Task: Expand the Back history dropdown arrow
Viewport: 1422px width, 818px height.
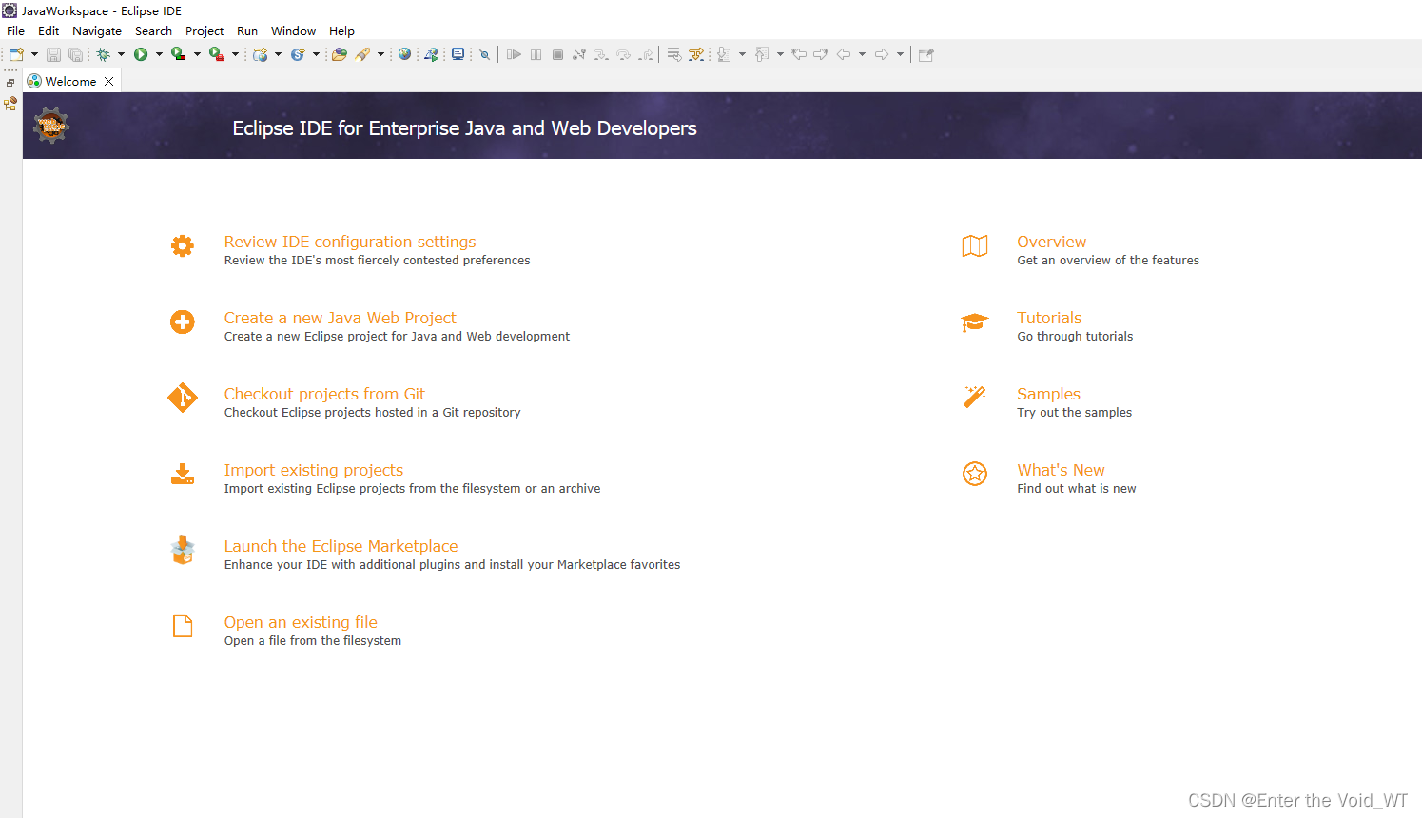Action: pyautogui.click(x=862, y=54)
